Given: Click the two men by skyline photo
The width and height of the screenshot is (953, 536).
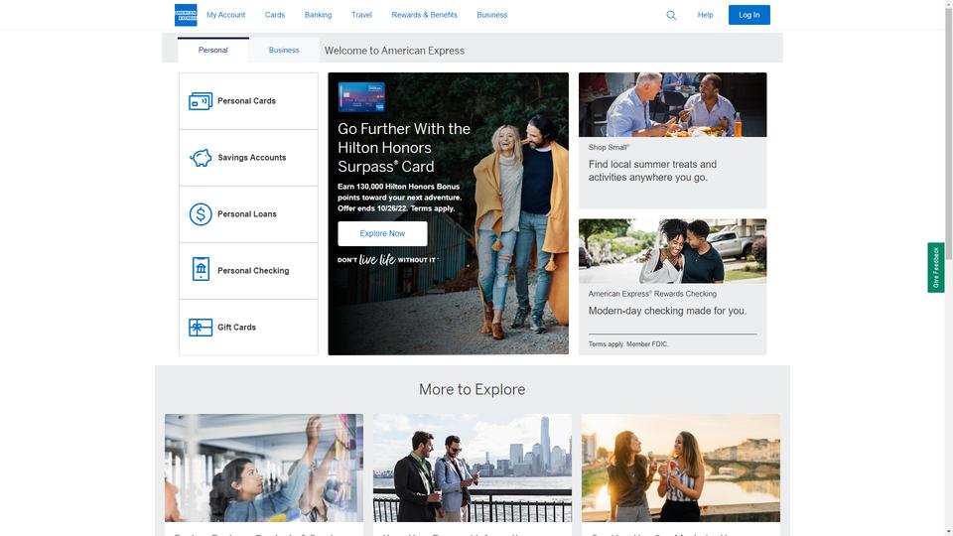Looking at the screenshot, I should click(x=473, y=468).
